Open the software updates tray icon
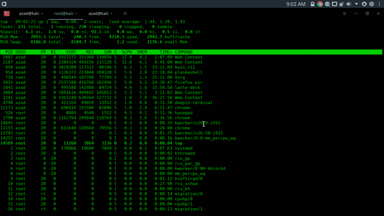 [x=327, y=4]
